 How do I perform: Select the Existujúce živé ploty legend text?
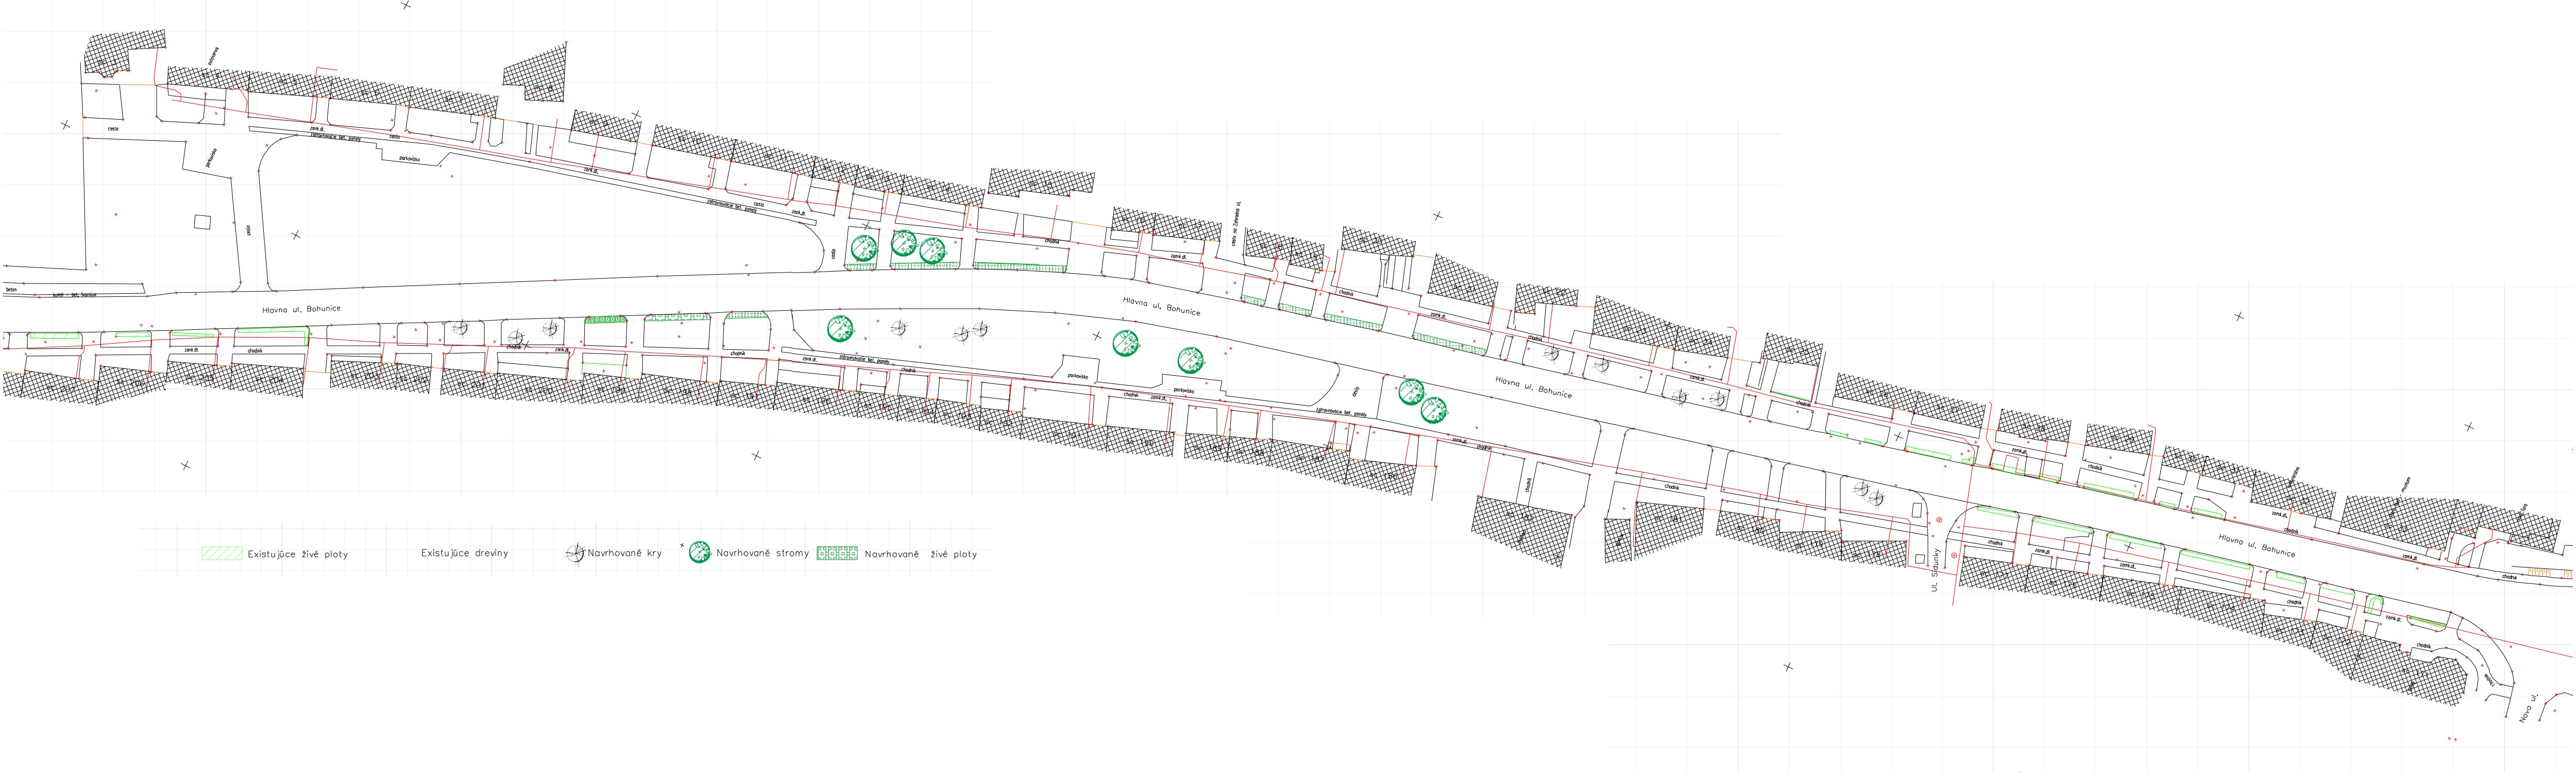297,553
